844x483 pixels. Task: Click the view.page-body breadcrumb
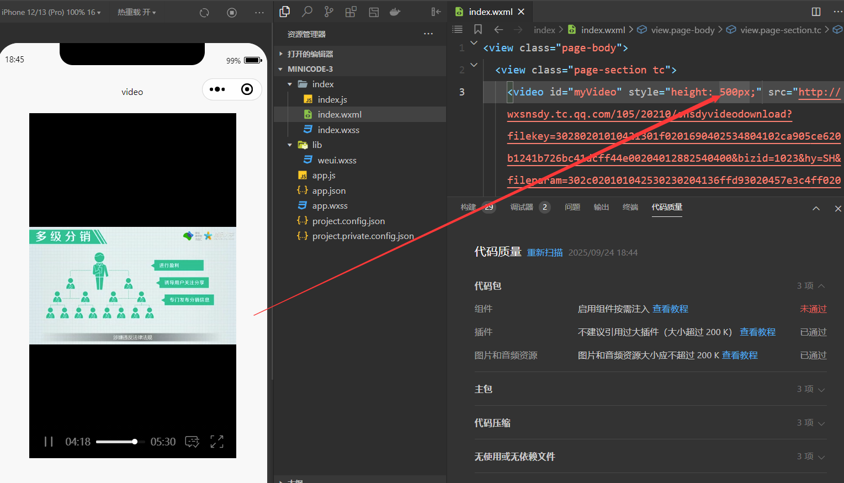[676, 30]
